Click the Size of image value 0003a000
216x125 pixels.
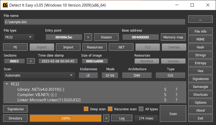[x=95, y=61]
